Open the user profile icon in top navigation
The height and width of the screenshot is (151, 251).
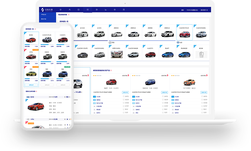coord(69,9)
